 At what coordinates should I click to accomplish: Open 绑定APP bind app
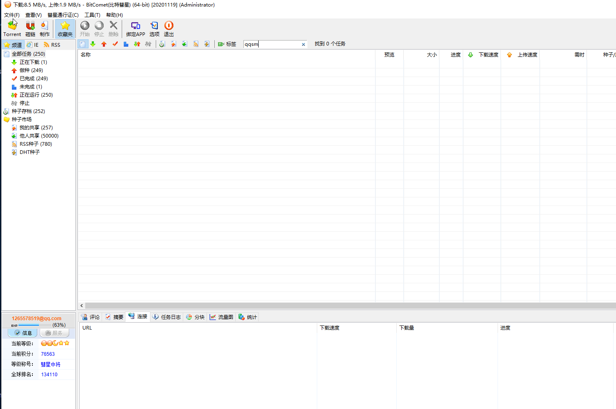pos(136,29)
